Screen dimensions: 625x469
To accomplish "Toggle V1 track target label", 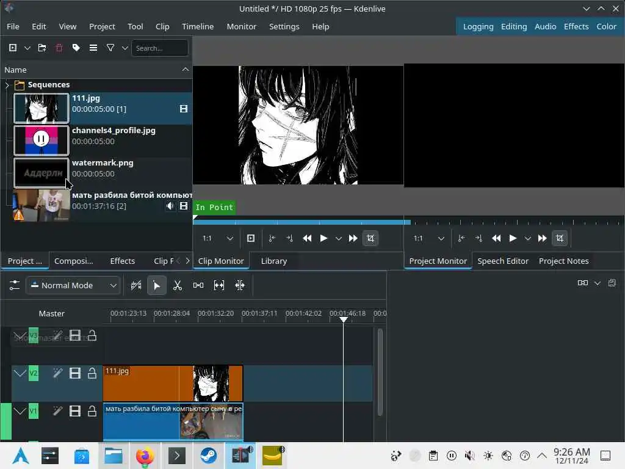I will 34,411.
